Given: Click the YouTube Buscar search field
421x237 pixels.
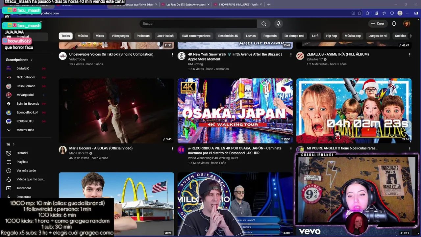Looking at the screenshot, I should tap(198, 24).
